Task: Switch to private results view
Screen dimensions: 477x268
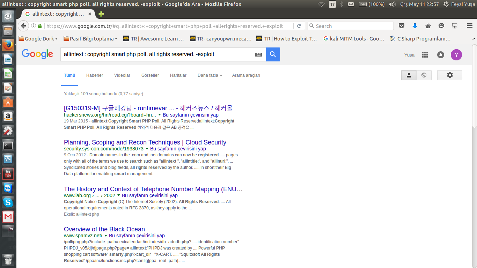Action: [x=409, y=75]
